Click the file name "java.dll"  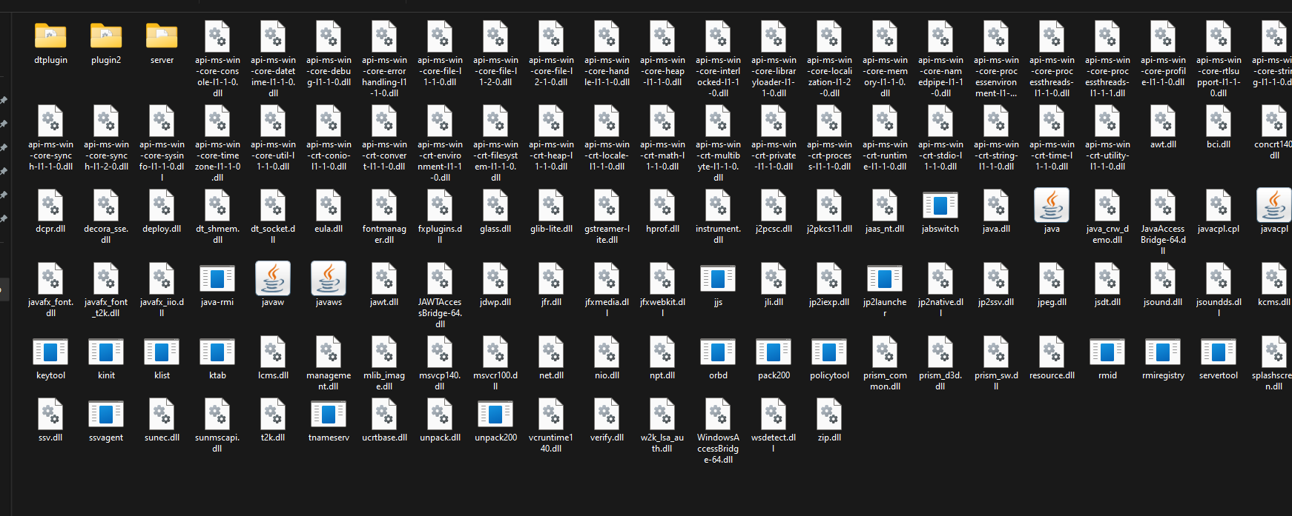(996, 229)
